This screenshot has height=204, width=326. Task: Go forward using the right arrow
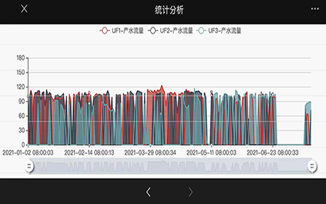[190, 192]
